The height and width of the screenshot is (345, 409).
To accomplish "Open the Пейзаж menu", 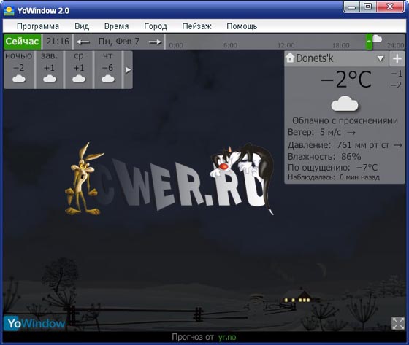I will coord(196,26).
